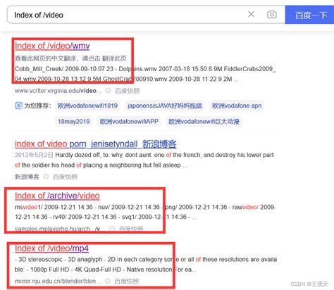Select the 欧洲vodafonewifi1819 suggestion
This screenshot has height=290, width=334.
pyautogui.click(x=87, y=106)
